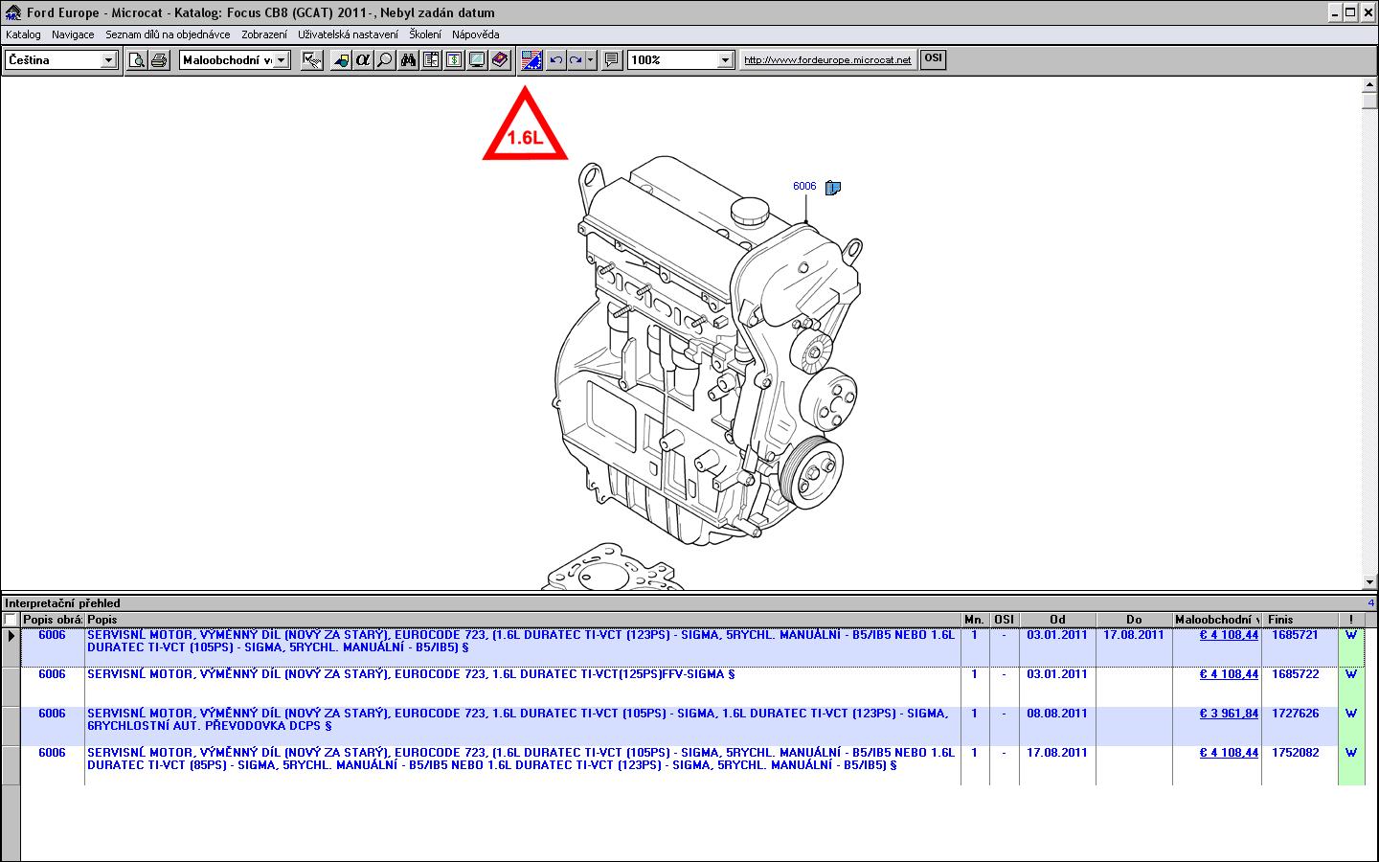The height and width of the screenshot is (862, 1379).
Task: Open the Čeština language dropdown
Action: [x=108, y=60]
